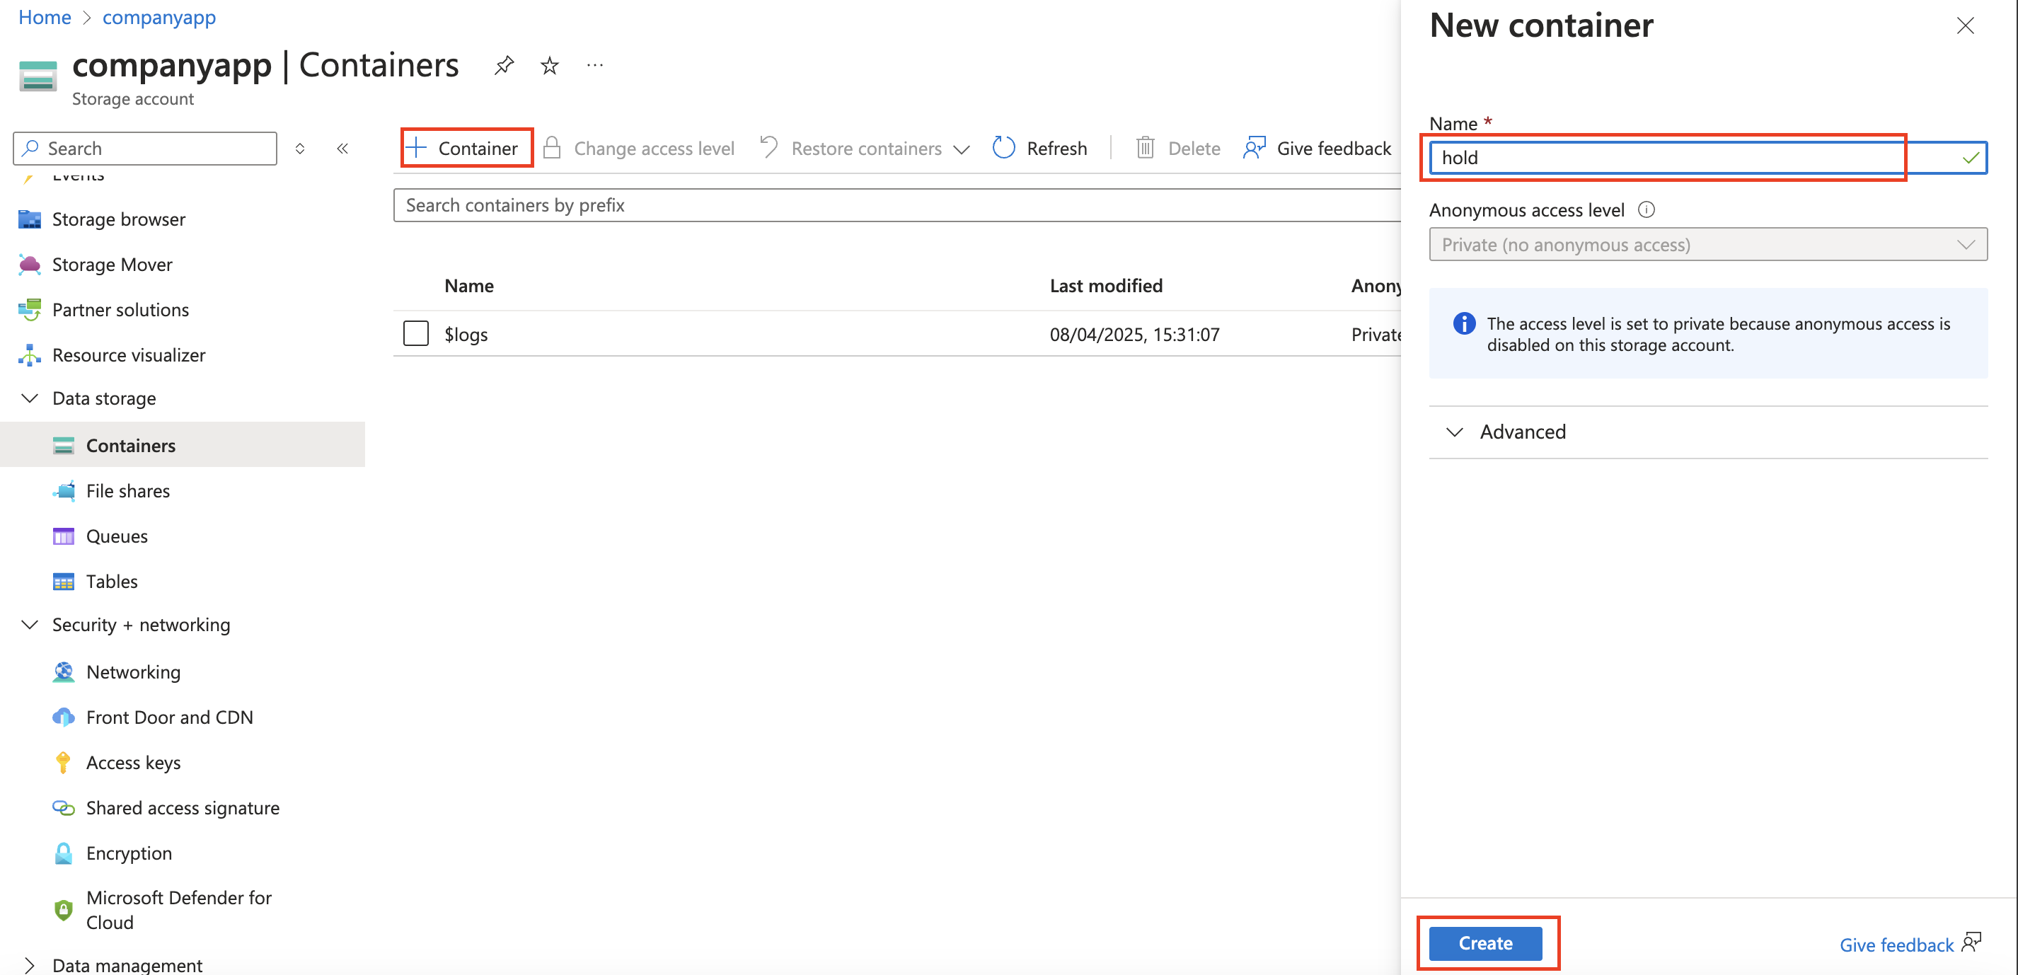Click the Delete trash can icon
Screen dimensions: 2018x975
[1146, 148]
